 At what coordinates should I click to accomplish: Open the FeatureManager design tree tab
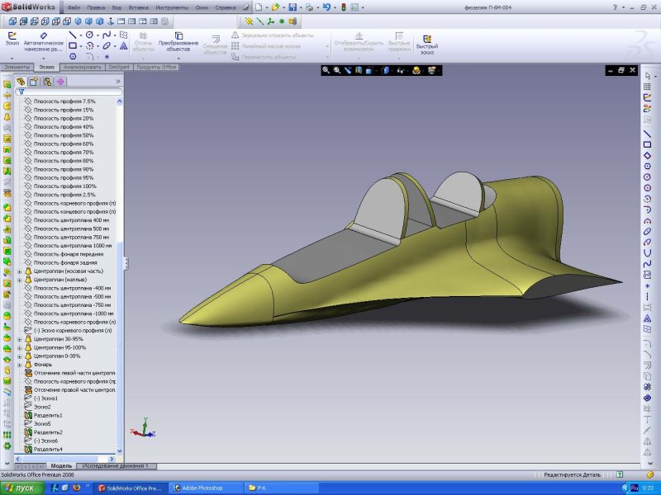pyautogui.click(x=21, y=81)
